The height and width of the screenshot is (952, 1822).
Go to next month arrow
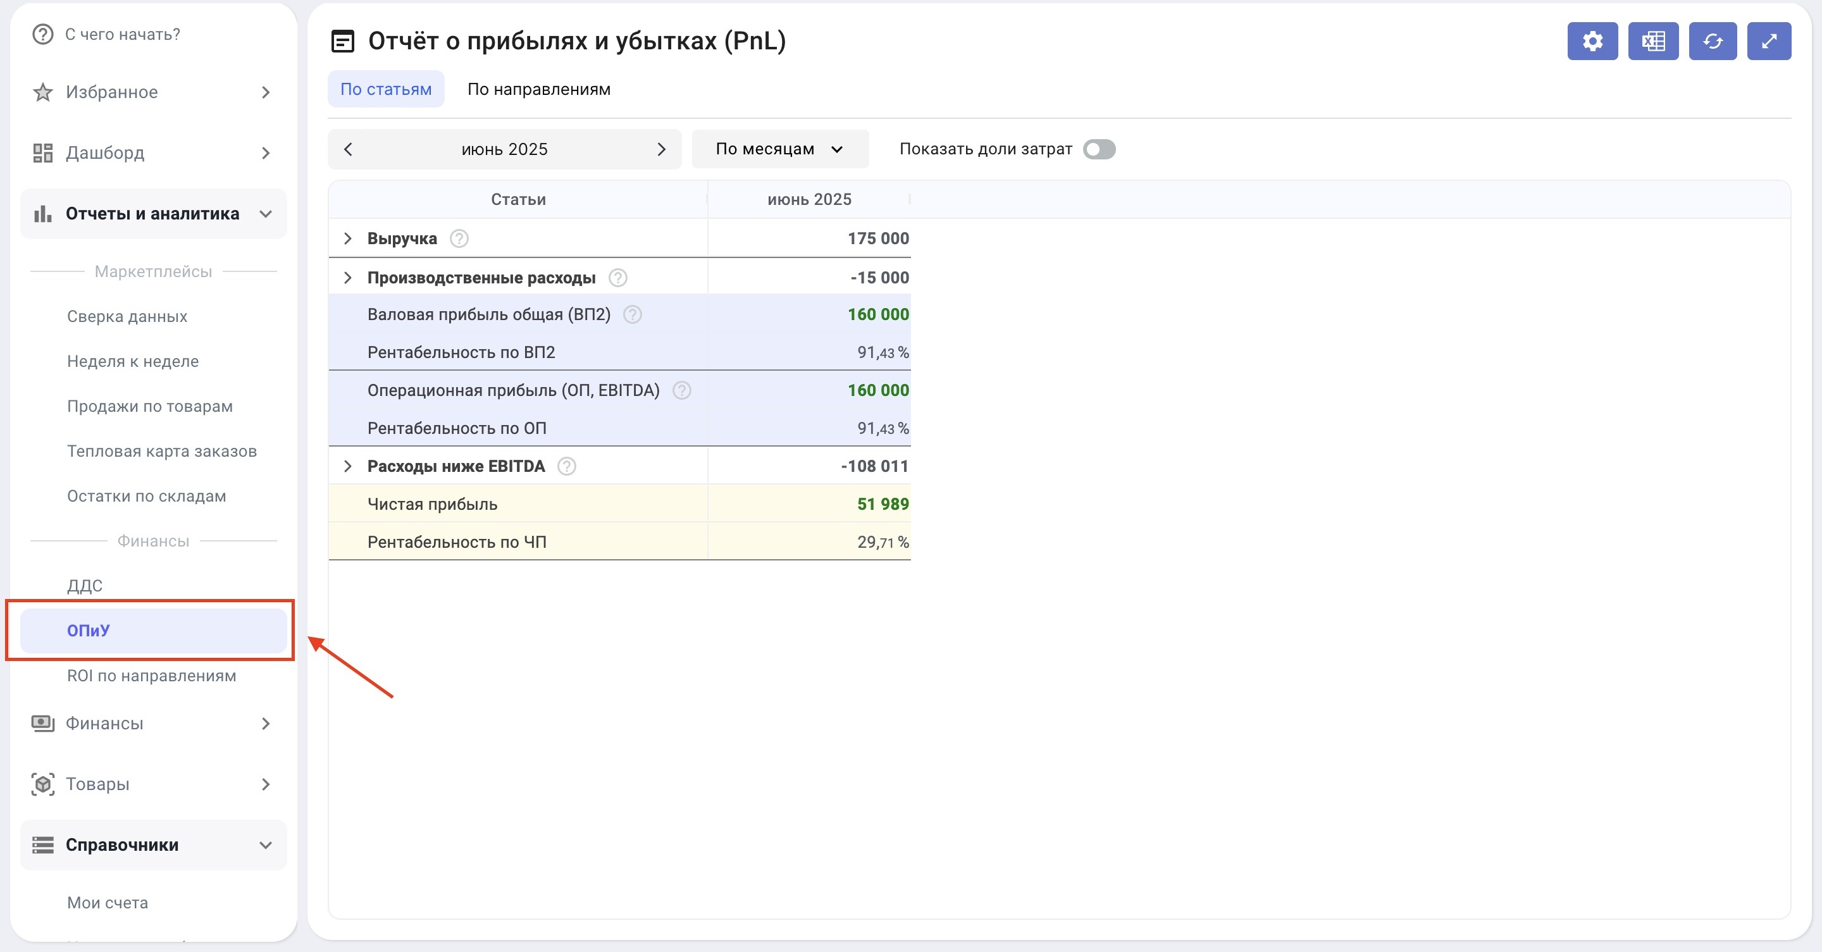point(661,149)
